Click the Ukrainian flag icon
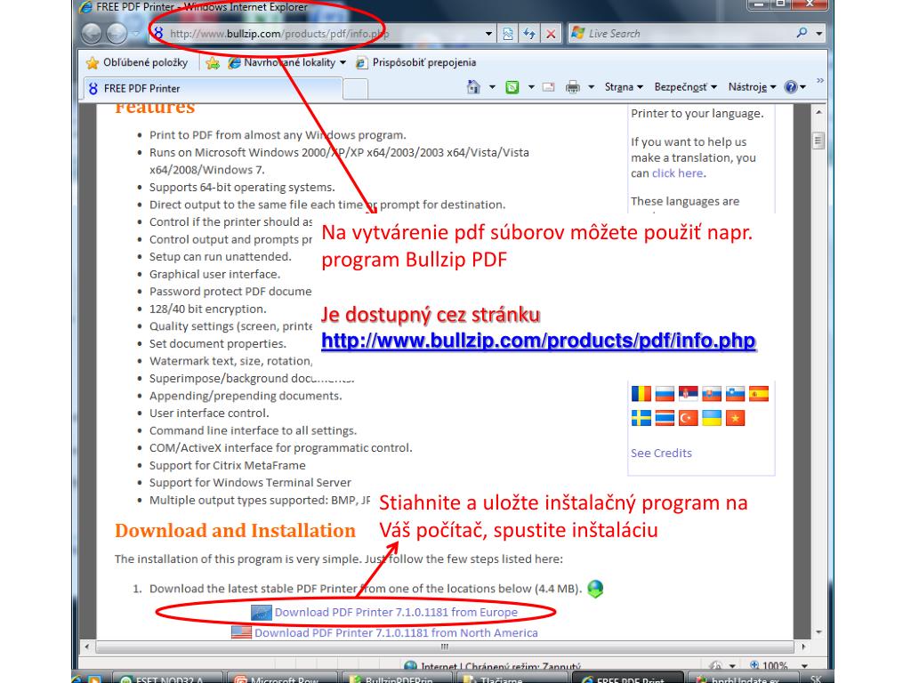 (x=712, y=418)
